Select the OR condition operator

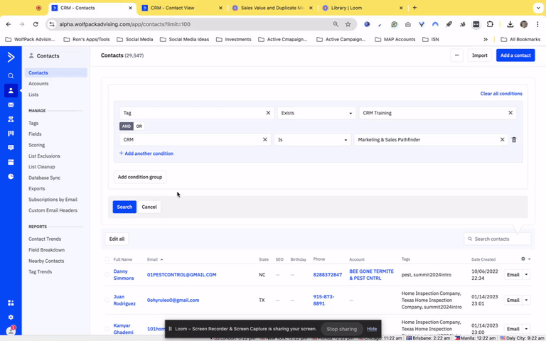[139, 126]
